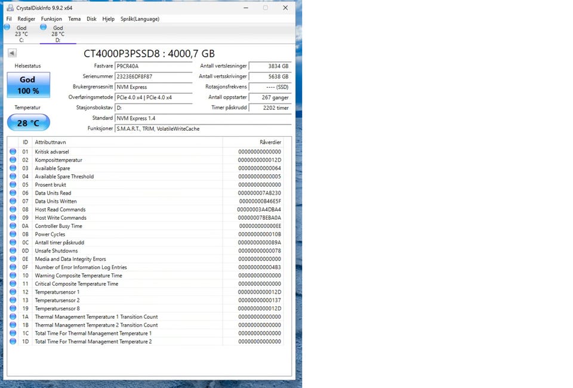Click status icon for Warning Composite Temperature Time

pos(13,275)
